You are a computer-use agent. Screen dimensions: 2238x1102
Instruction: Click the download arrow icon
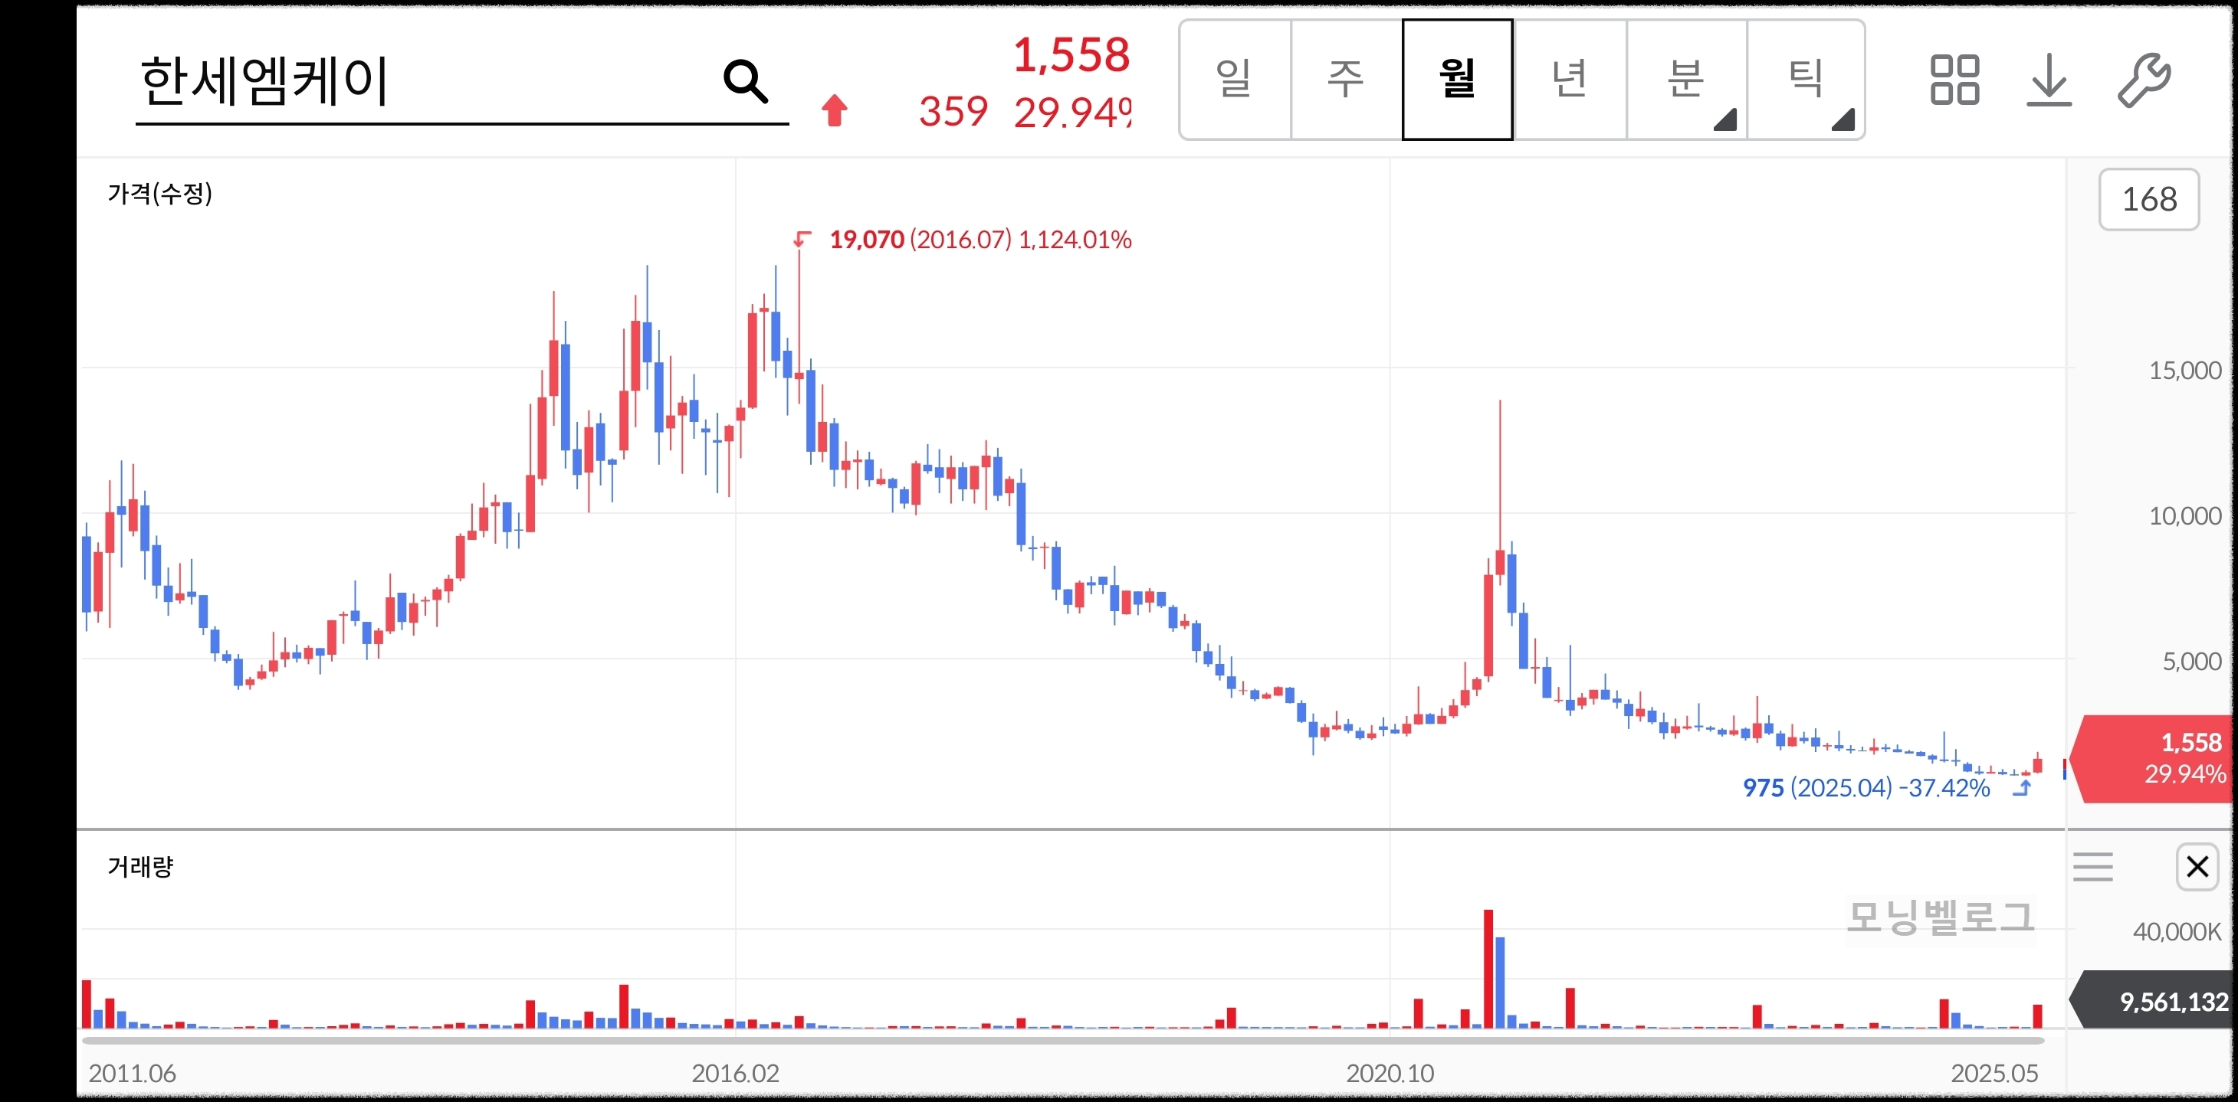(2049, 80)
